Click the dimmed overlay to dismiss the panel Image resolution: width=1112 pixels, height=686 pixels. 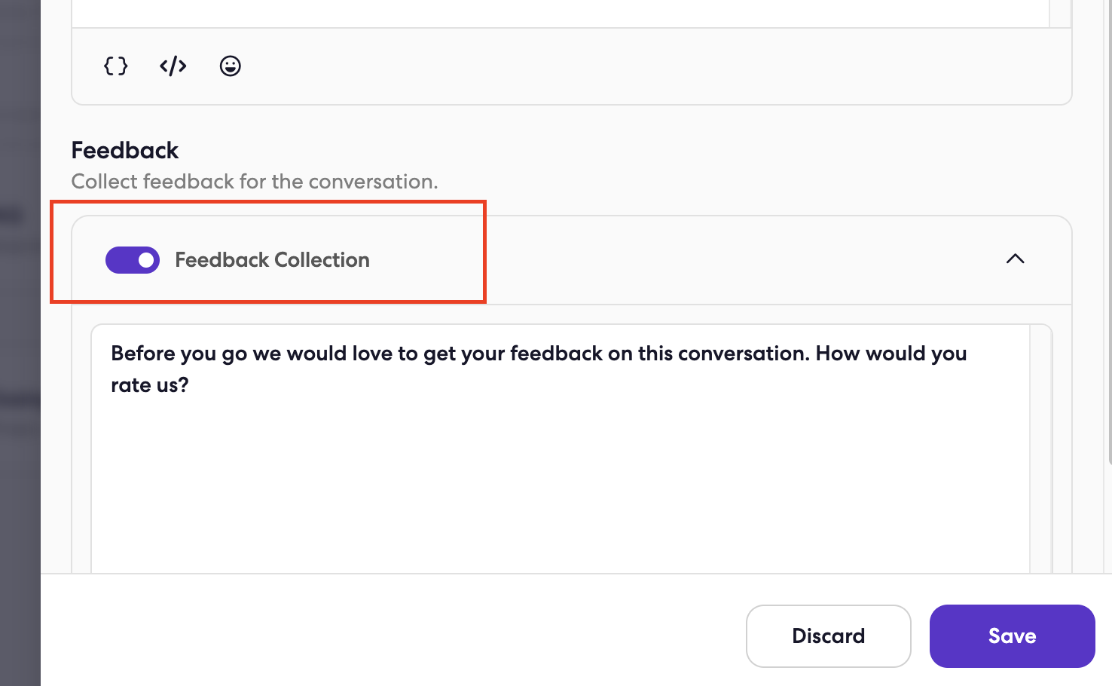[20, 343]
